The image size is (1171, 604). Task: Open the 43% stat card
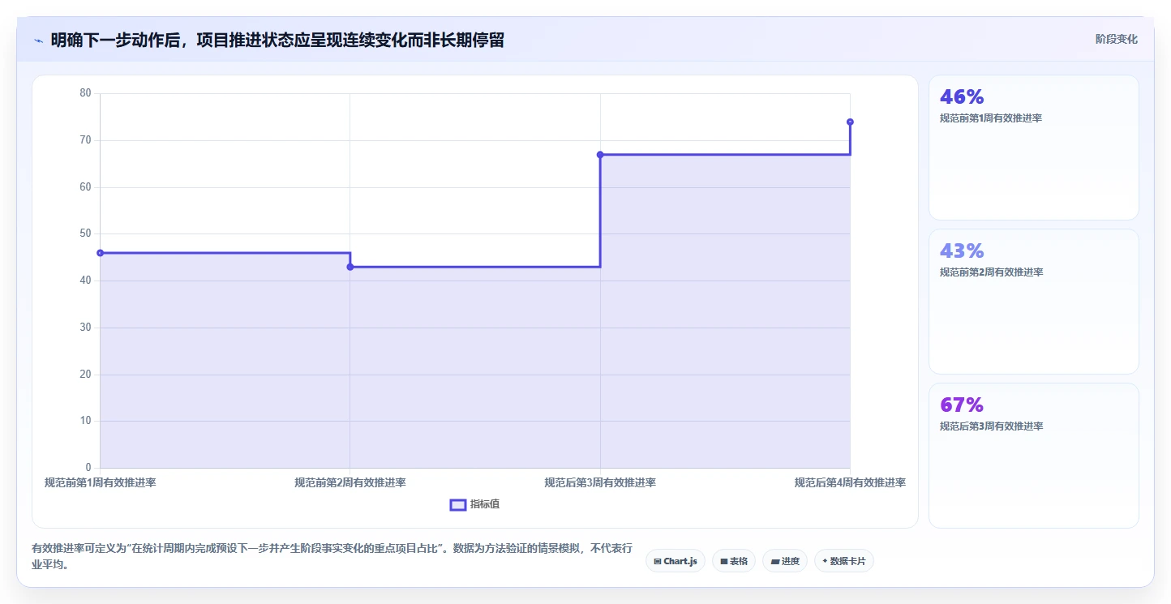[x=1033, y=302]
